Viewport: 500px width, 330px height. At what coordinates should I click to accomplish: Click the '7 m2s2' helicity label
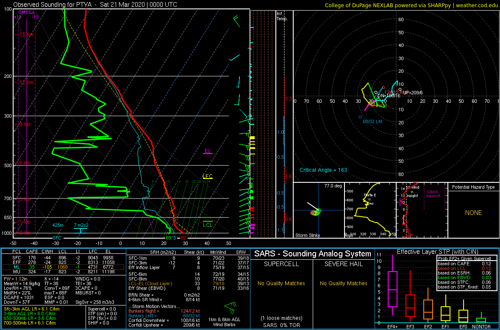[81, 225]
